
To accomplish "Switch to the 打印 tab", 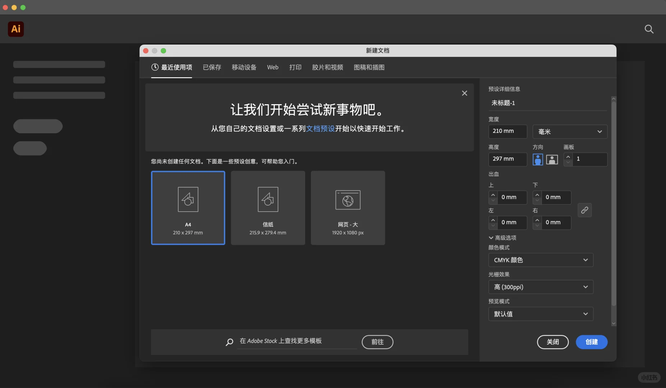I will click(x=295, y=67).
